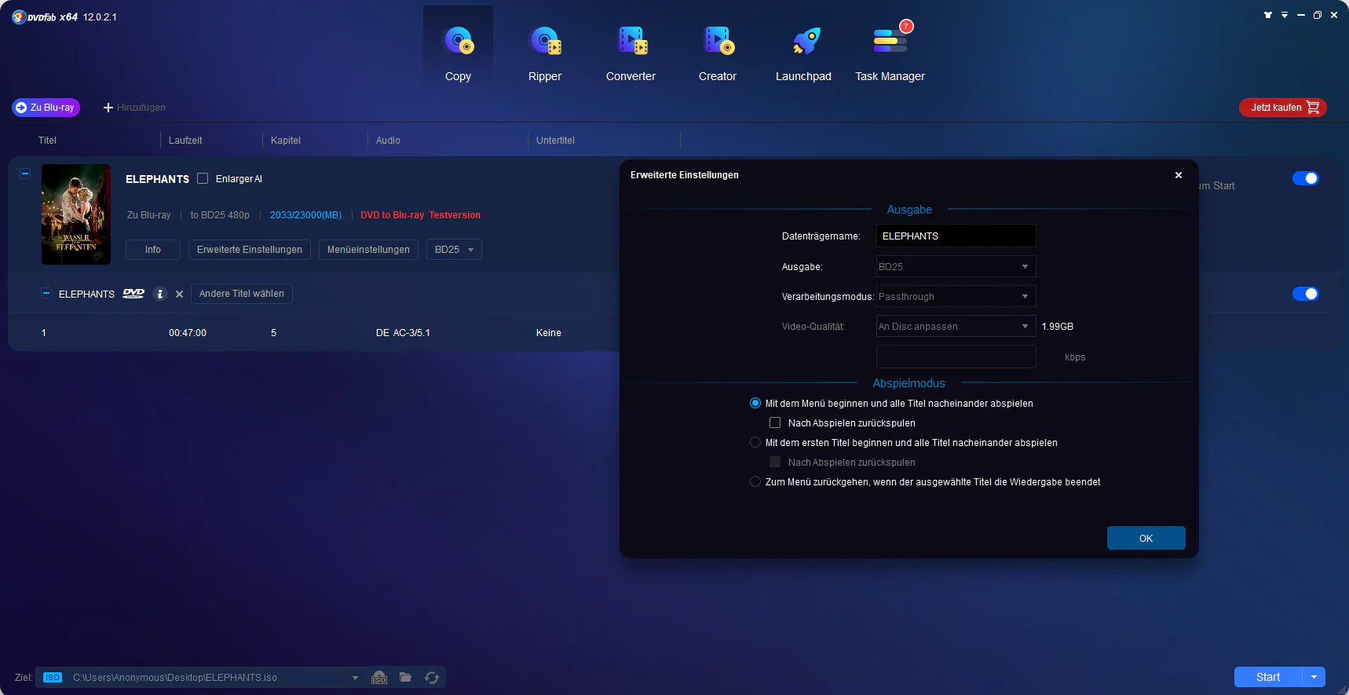The image size is (1349, 695).
Task: Open the BD25 output size dropdown
Action: click(x=454, y=250)
